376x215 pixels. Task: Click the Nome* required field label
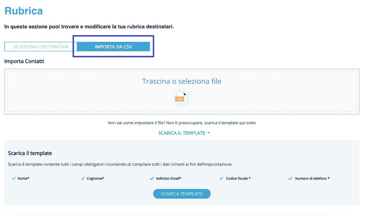tap(23, 178)
